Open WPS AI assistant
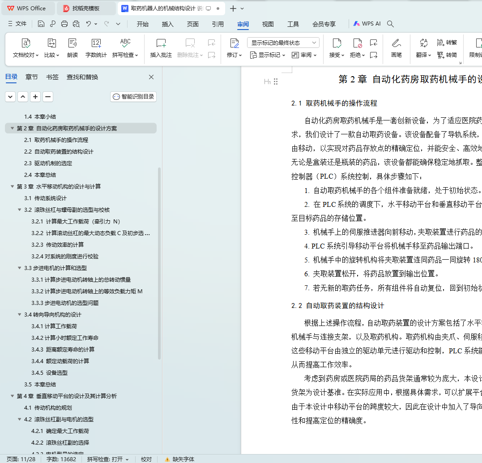 coord(367,24)
